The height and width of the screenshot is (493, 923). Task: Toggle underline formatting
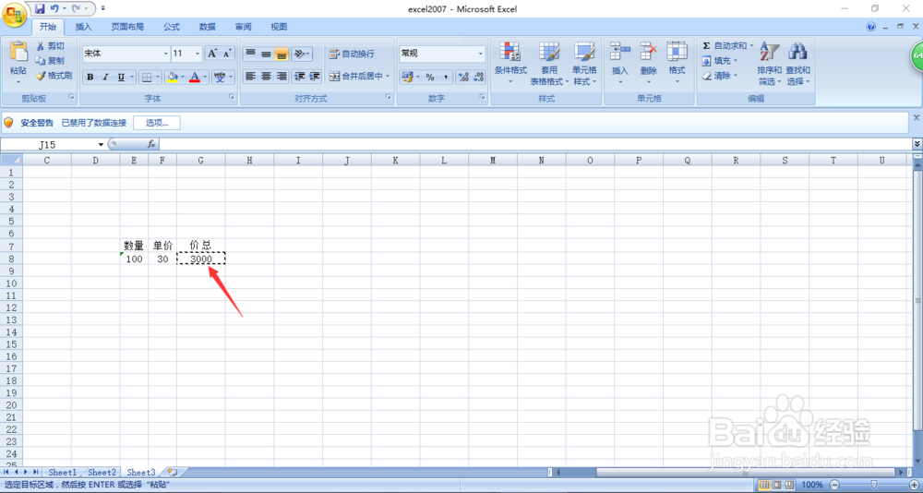click(121, 78)
